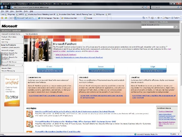Open the Help menu
Screen dimensions: 182x137
(31, 11)
